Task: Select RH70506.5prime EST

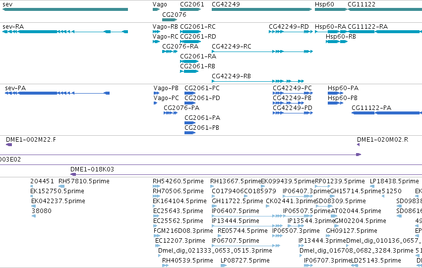Action: tap(156, 196)
